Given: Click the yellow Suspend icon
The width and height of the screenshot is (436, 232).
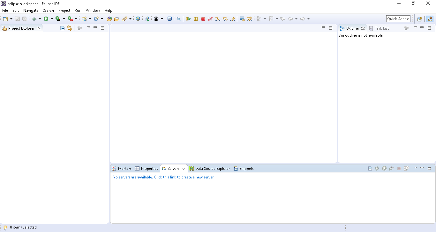Looking at the screenshot, I should click(196, 19).
